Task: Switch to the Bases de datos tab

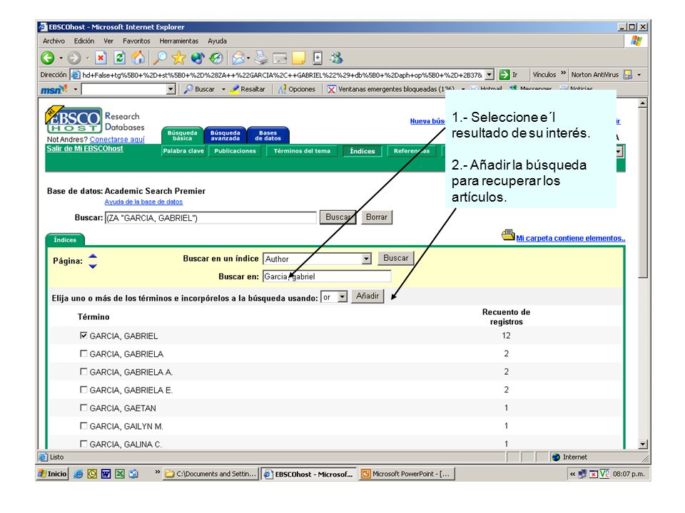Action: 268,135
